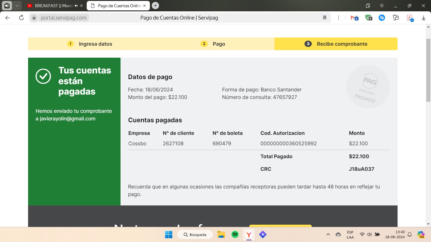Image resolution: width=431 pixels, height=242 pixels.
Task: Launch Spotify from the taskbar
Action: coord(235,234)
